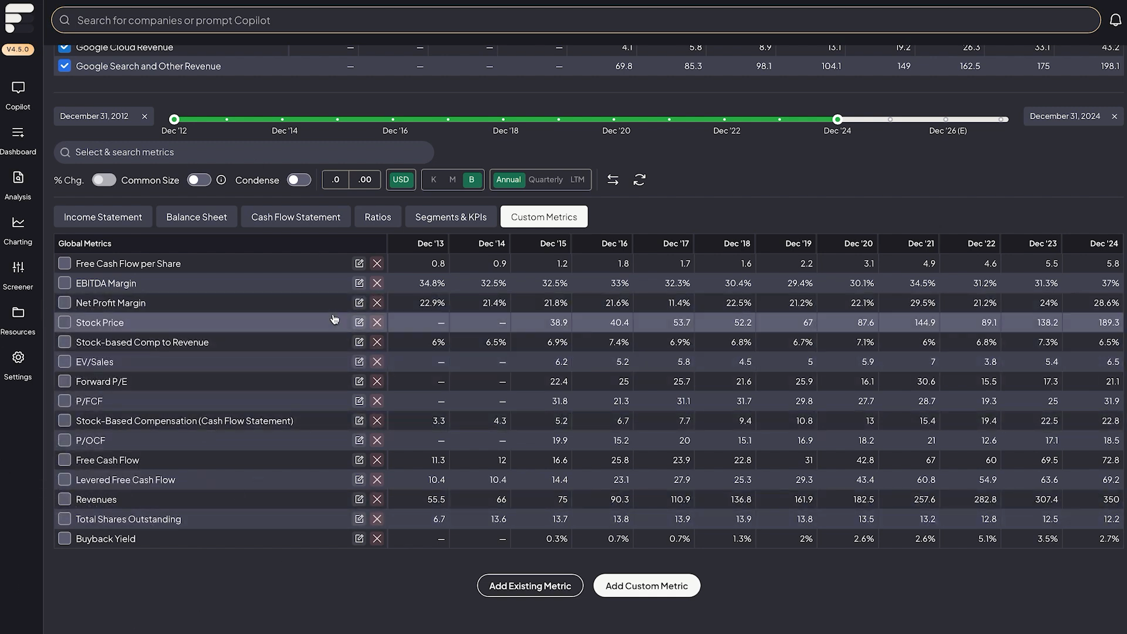Open the Segments & KPIs tab
The width and height of the screenshot is (1127, 634).
click(451, 217)
